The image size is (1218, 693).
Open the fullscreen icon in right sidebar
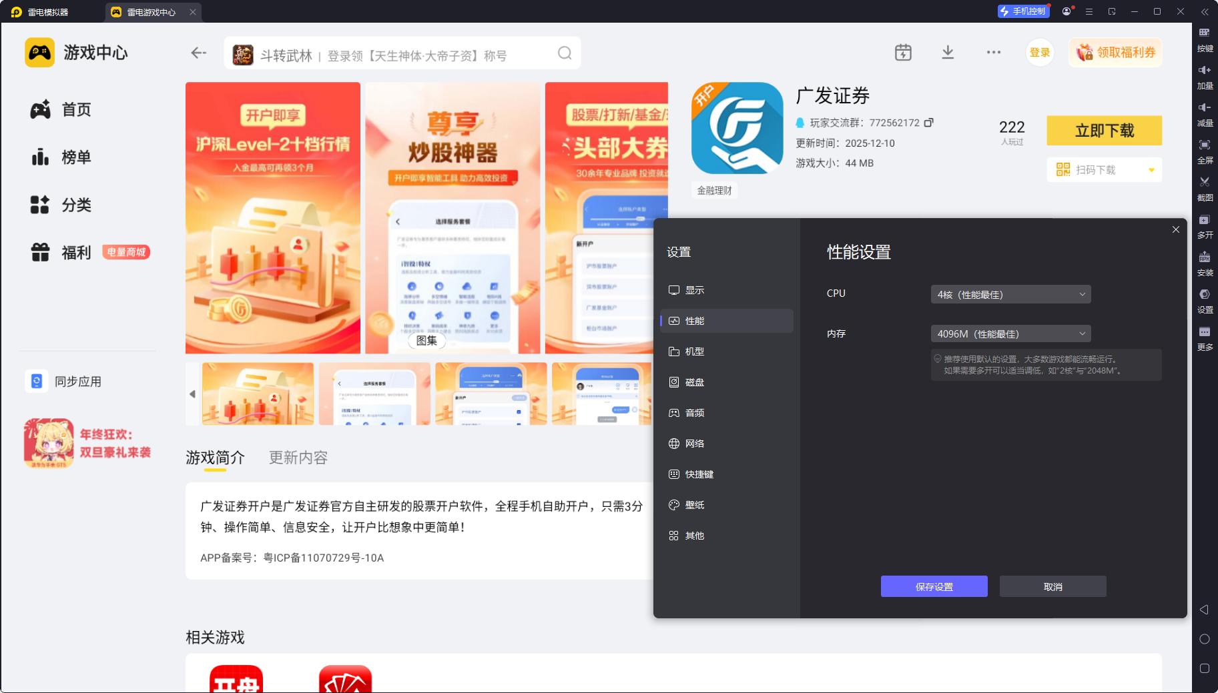click(1204, 145)
